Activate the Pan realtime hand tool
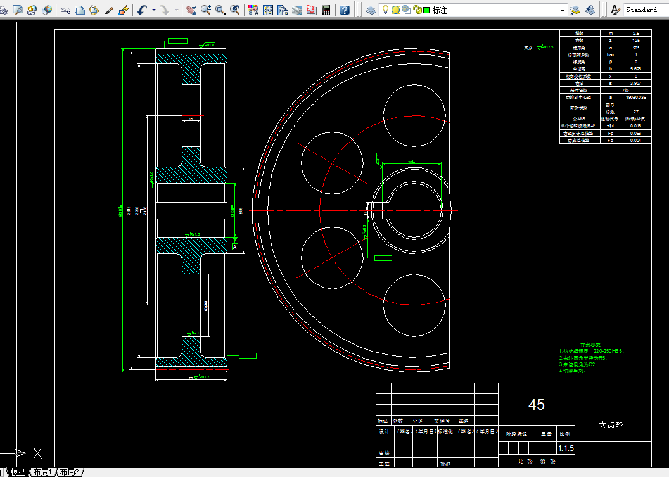This screenshot has width=669, height=477. [x=191, y=10]
